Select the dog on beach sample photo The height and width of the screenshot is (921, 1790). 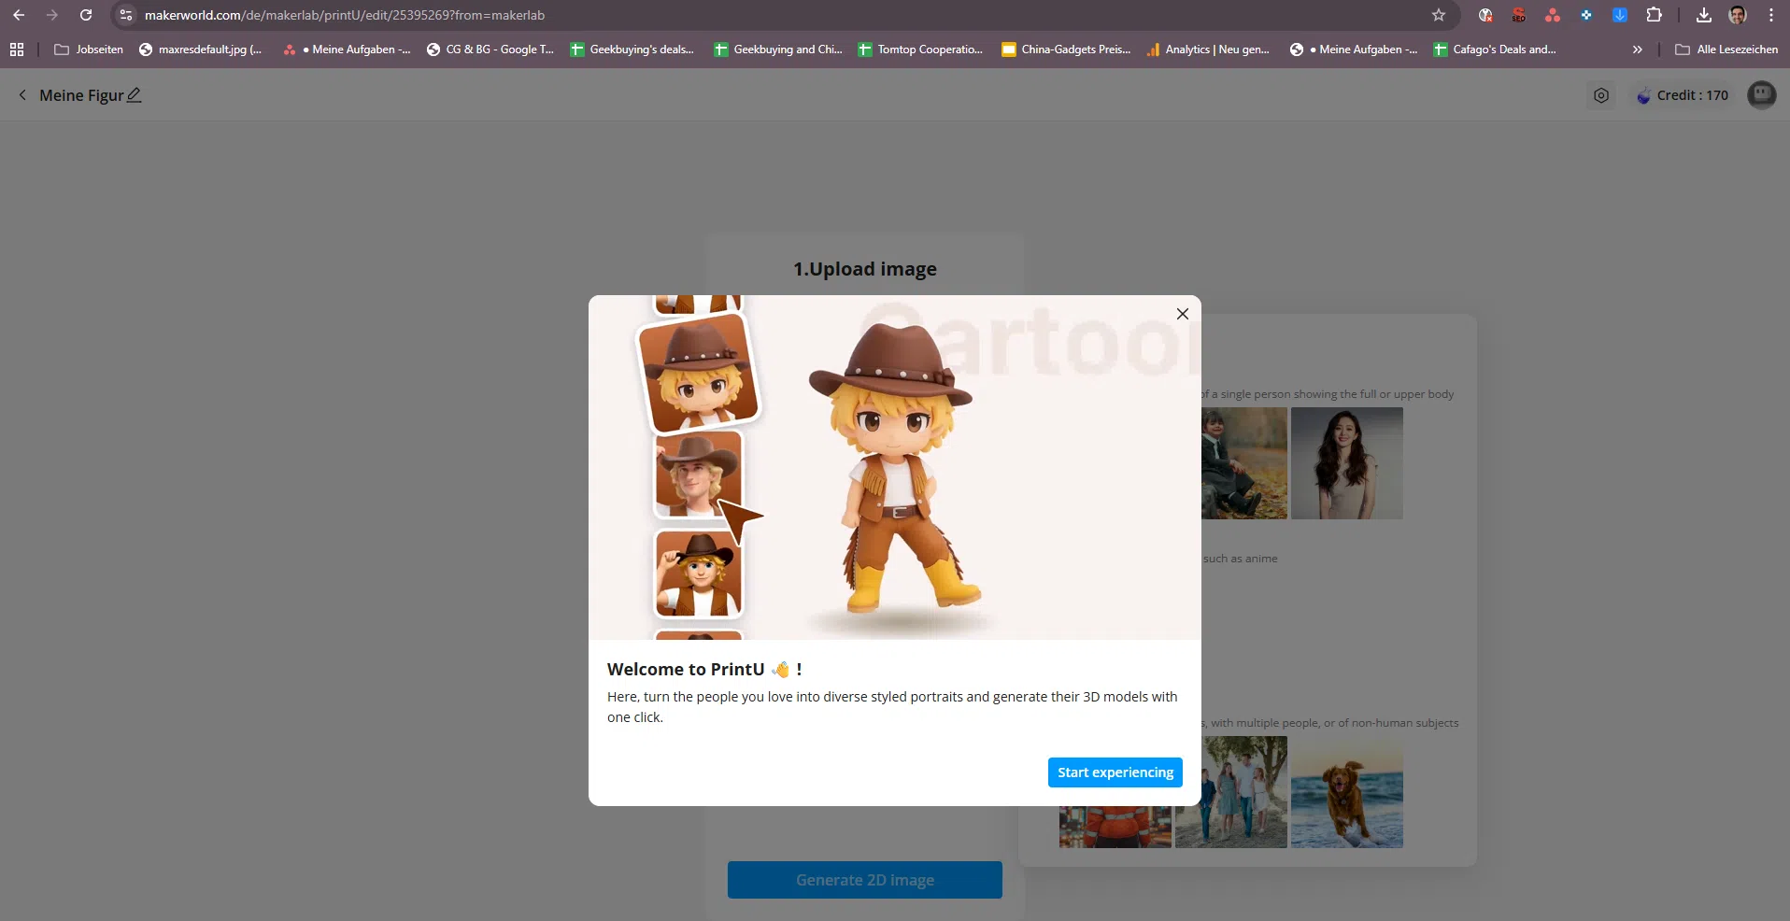(1346, 794)
